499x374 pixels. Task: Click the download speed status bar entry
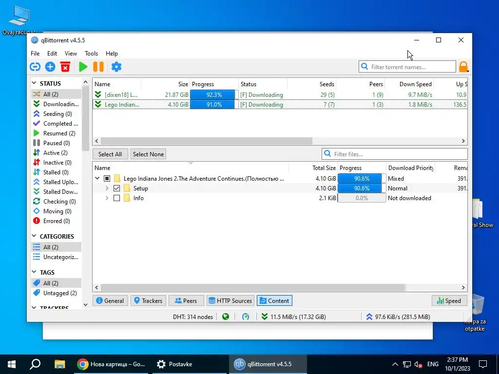pos(293,317)
